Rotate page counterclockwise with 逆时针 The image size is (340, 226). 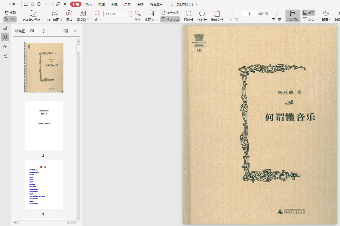tap(202, 14)
